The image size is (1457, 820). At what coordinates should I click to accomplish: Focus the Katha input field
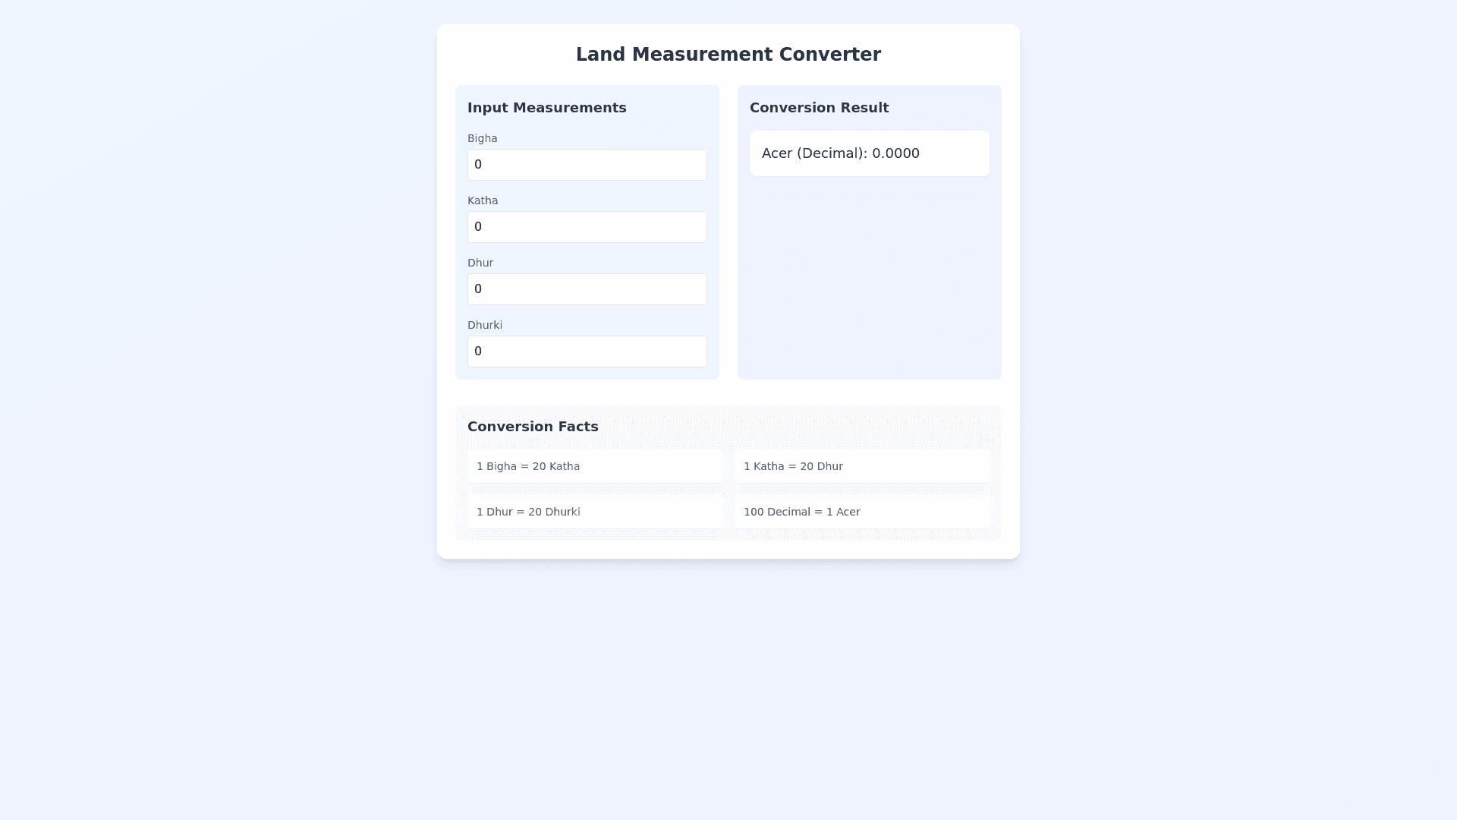coord(587,227)
